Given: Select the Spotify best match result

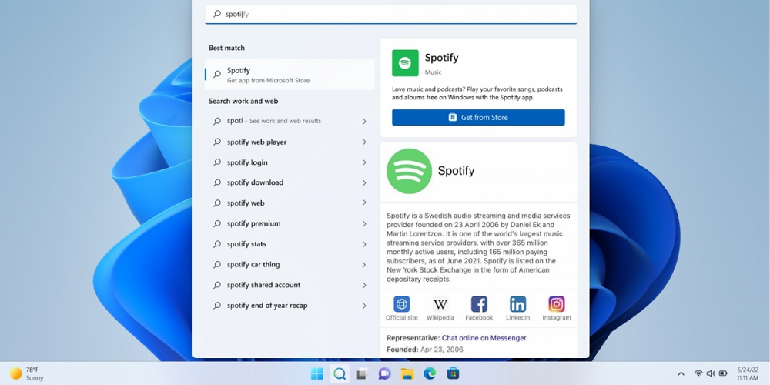Looking at the screenshot, I should pos(290,75).
